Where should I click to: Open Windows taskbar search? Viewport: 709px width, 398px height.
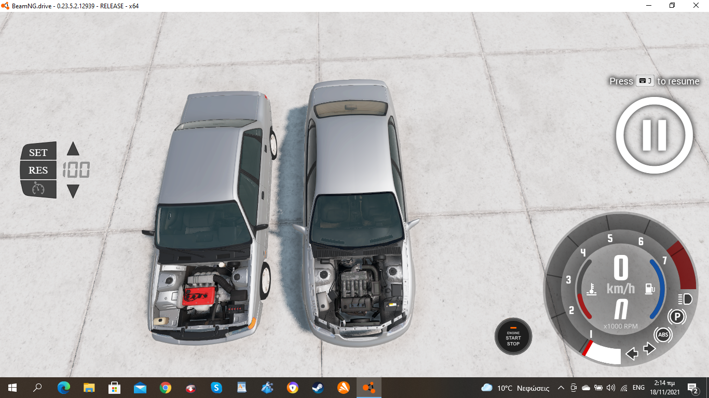(x=37, y=388)
